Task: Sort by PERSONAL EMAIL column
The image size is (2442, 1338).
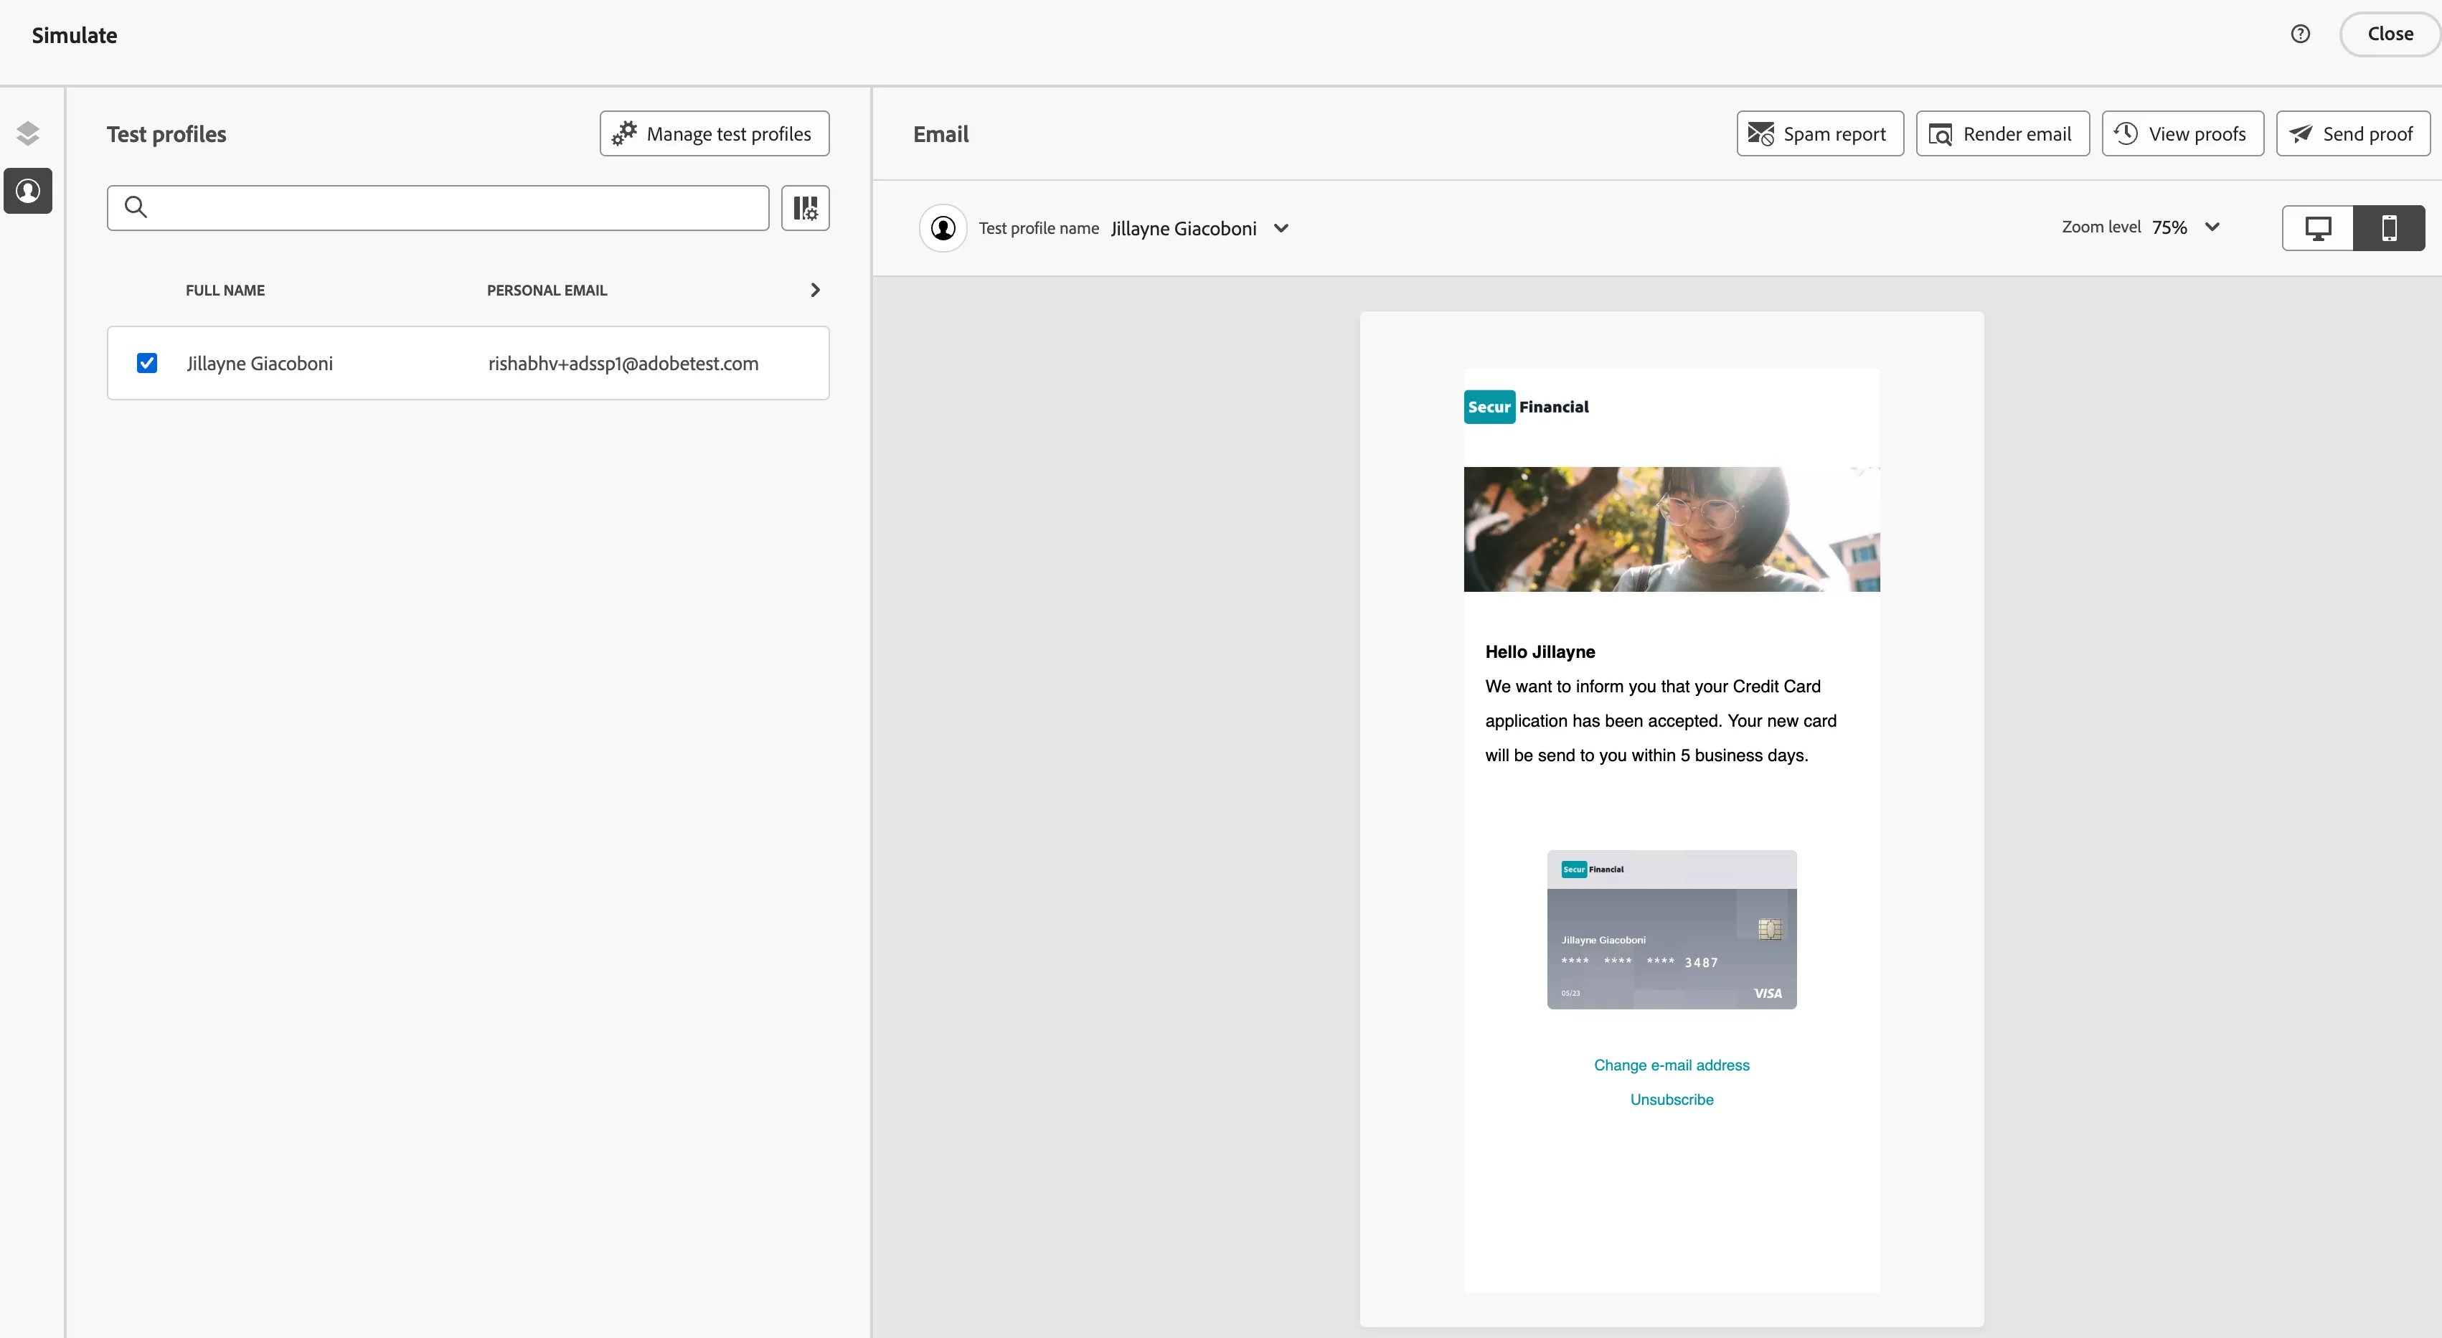Action: coord(547,290)
